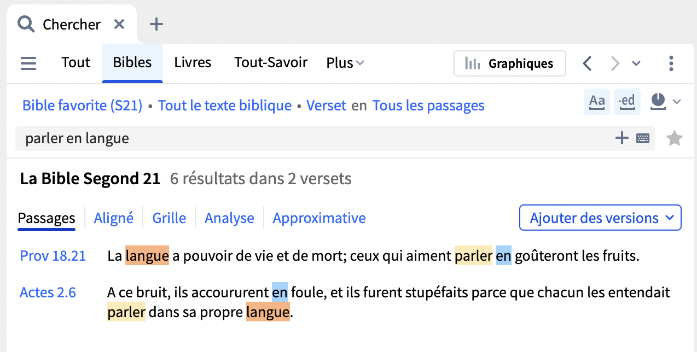The height and width of the screenshot is (352, 697).
Task: Open the hamburger panel menu
Action: [28, 63]
